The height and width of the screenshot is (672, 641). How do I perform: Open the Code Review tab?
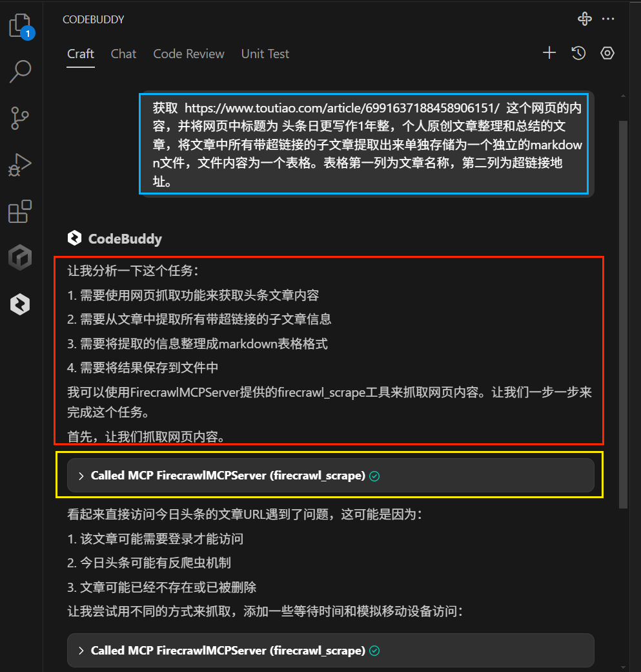(188, 54)
